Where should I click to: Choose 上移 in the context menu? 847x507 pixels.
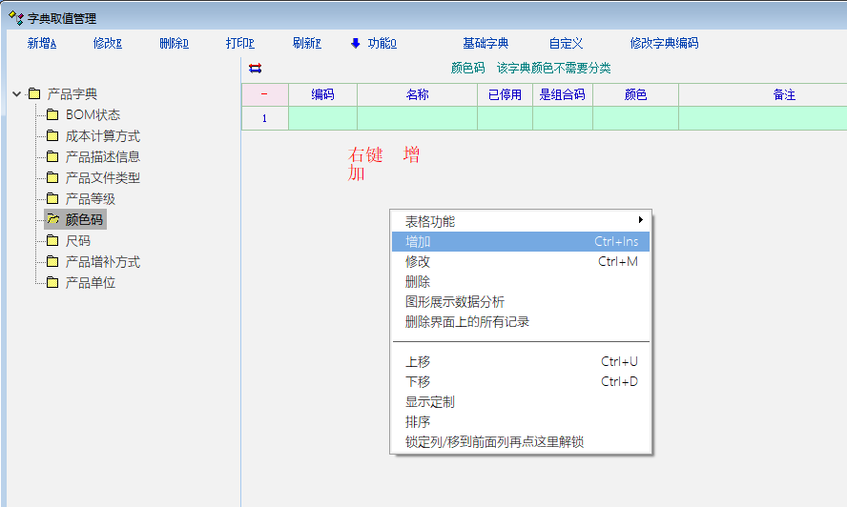521,361
